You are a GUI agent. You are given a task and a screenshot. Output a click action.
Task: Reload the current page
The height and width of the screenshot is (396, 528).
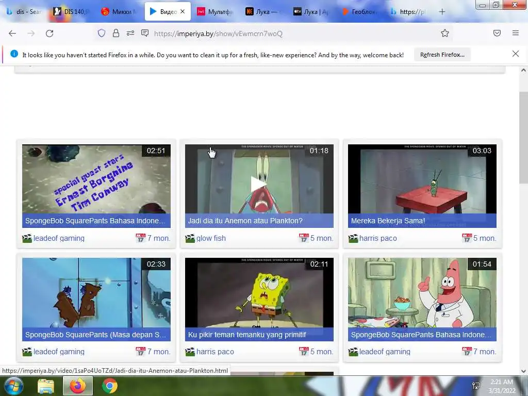tap(49, 34)
